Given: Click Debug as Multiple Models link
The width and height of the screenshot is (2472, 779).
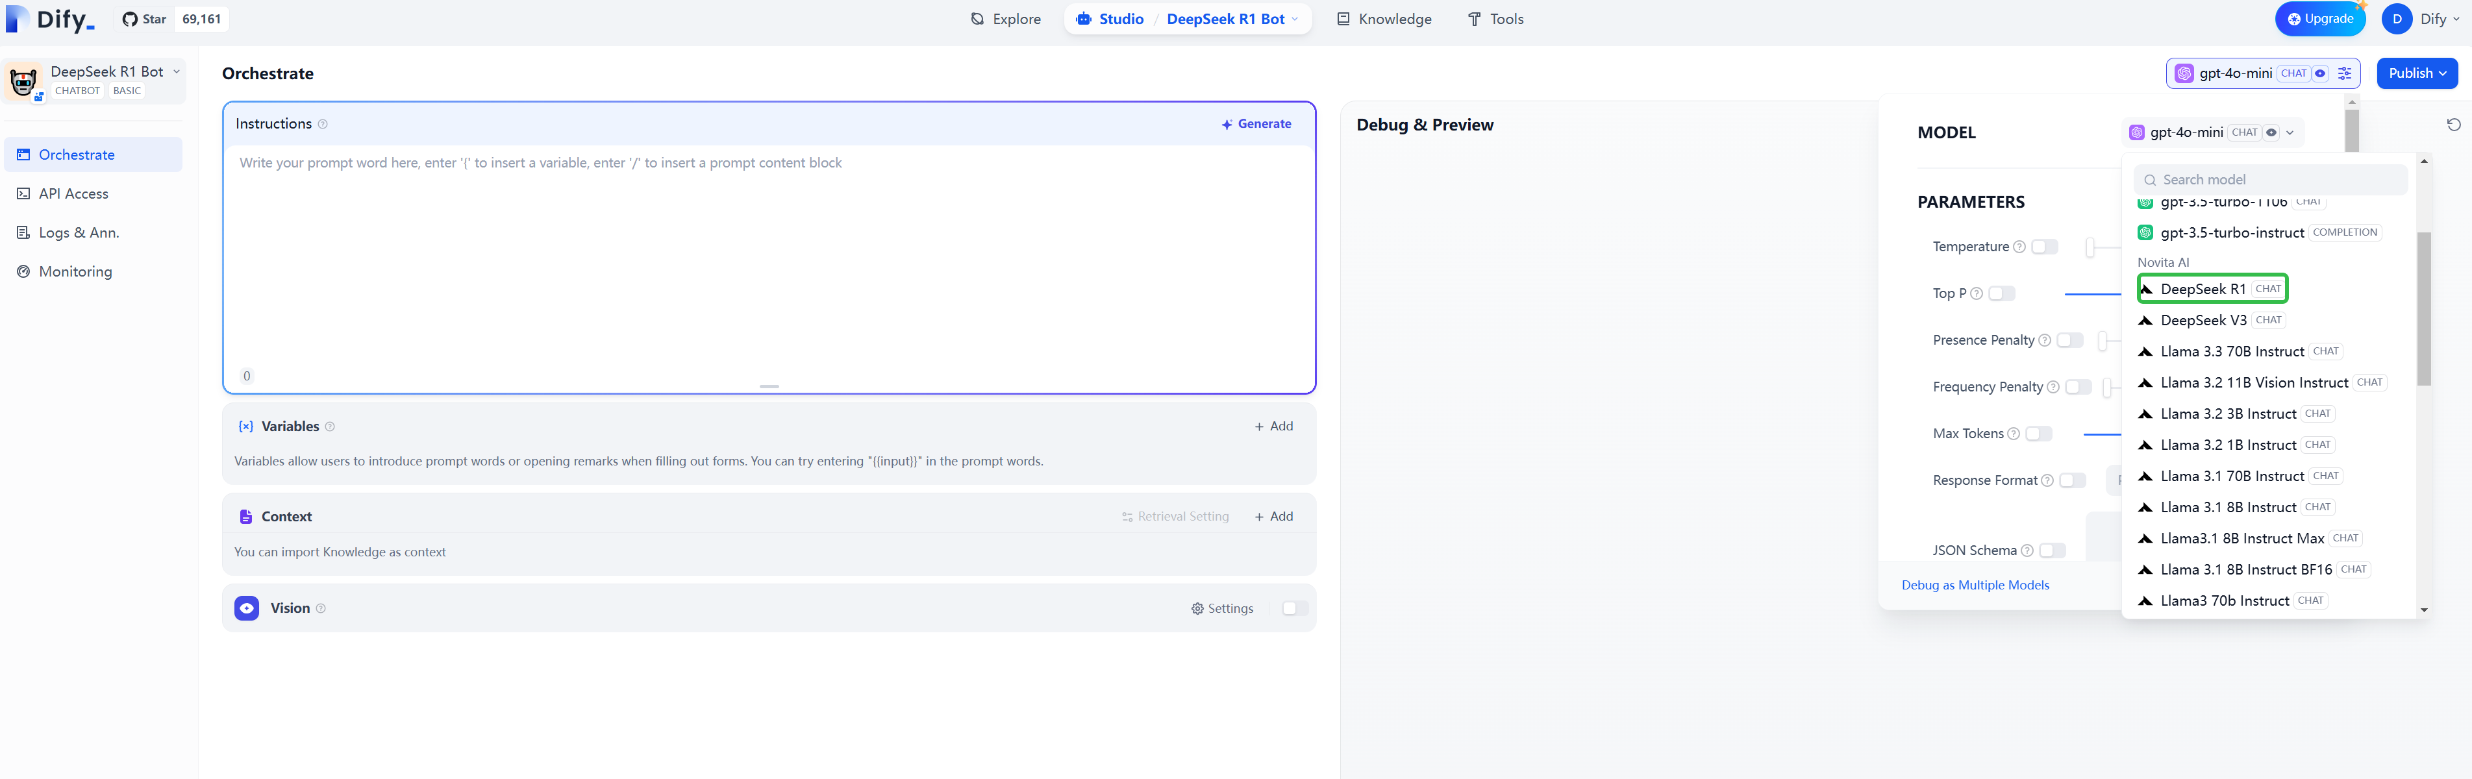Looking at the screenshot, I should click(x=1975, y=585).
